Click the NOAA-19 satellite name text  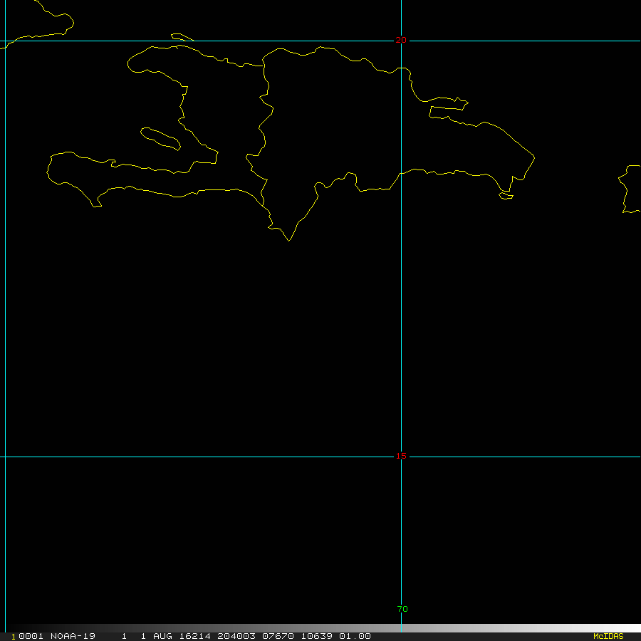tap(73, 636)
